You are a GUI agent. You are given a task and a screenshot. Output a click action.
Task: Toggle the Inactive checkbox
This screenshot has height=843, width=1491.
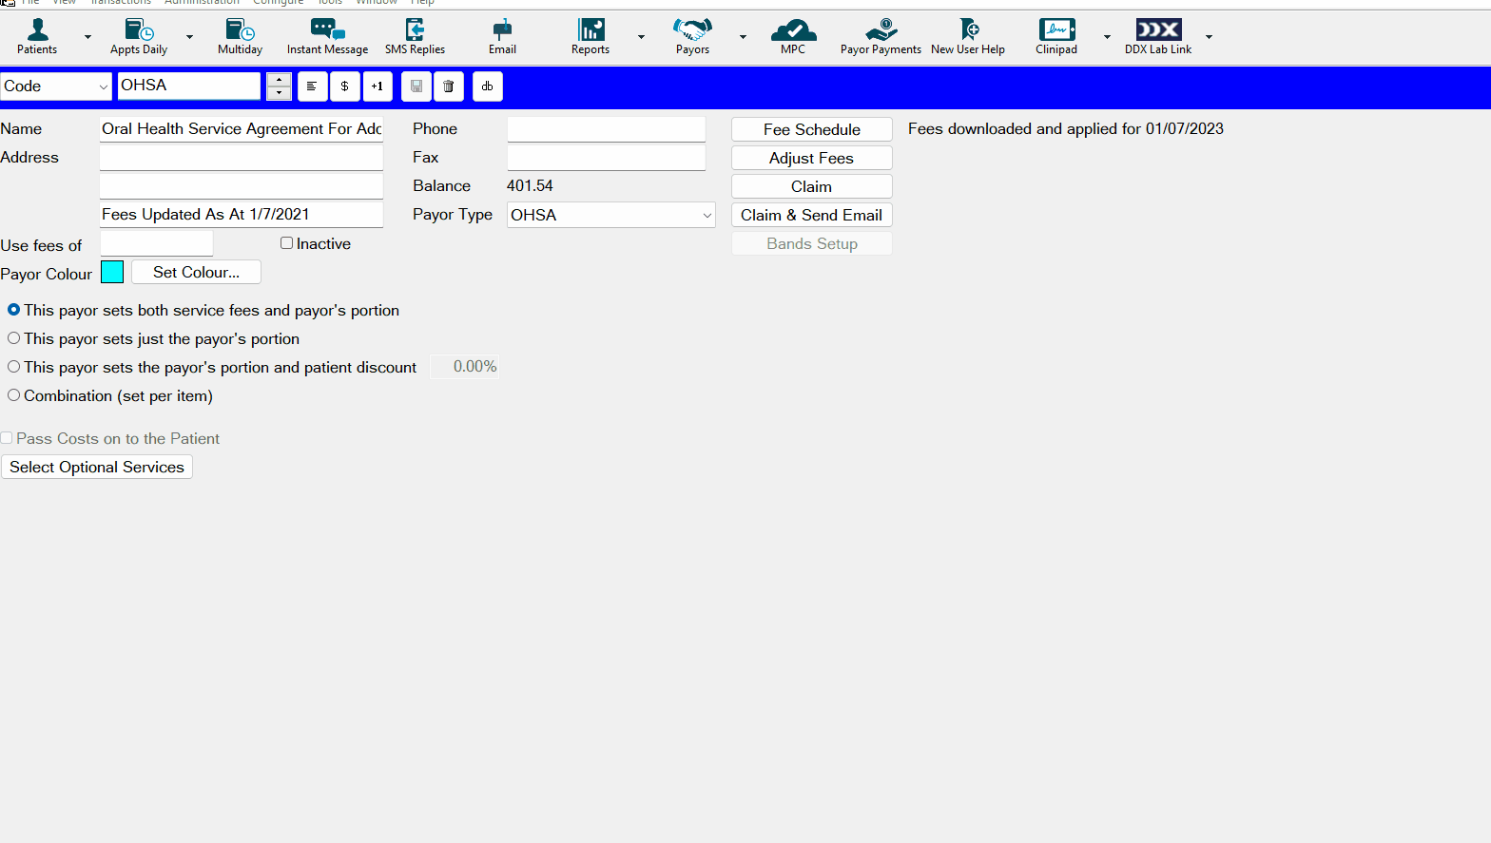click(x=286, y=243)
